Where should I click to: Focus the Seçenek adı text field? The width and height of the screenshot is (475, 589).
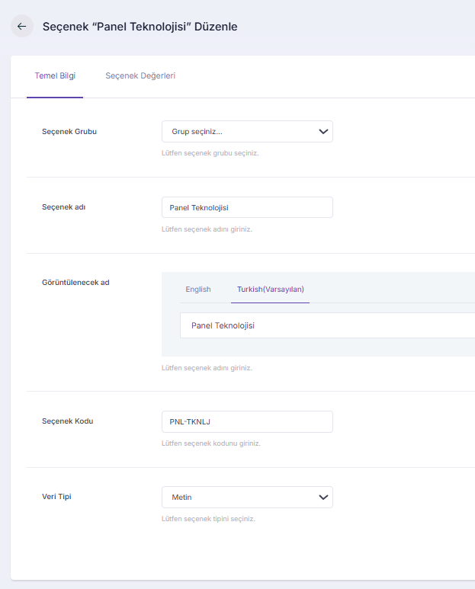pyautogui.click(x=247, y=207)
